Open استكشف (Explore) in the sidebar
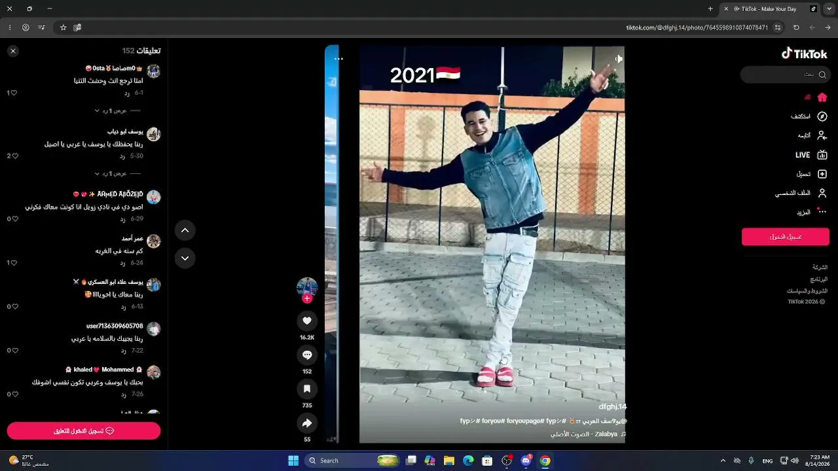The width and height of the screenshot is (838, 471). pyautogui.click(x=809, y=116)
